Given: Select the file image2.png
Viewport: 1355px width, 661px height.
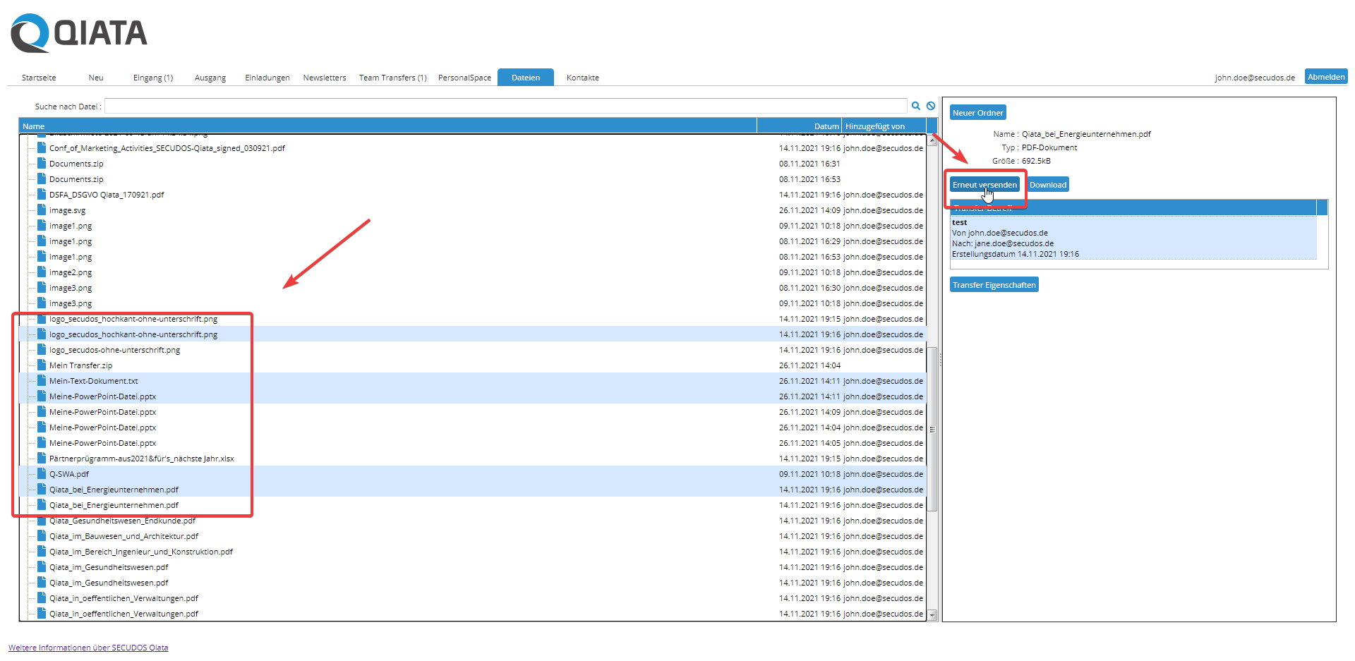Looking at the screenshot, I should point(71,272).
